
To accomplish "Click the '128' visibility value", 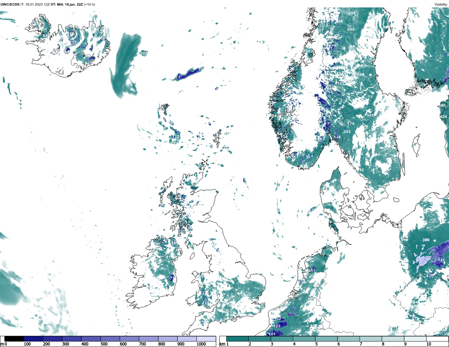I will [430, 276].
